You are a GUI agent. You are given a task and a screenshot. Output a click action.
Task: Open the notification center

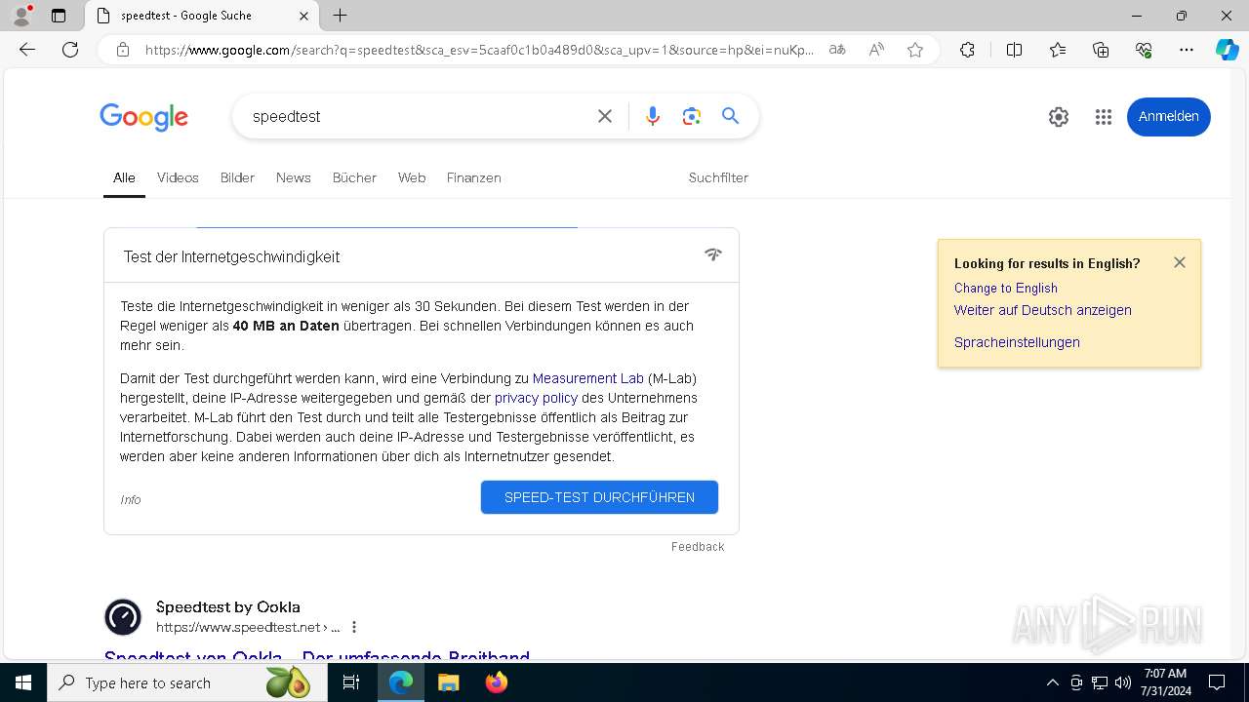click(x=1217, y=682)
